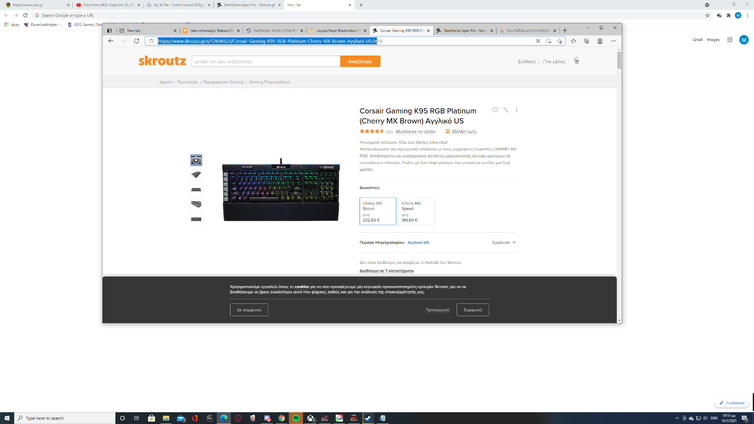Open Microsoft Store from the taskbar

tap(151, 418)
